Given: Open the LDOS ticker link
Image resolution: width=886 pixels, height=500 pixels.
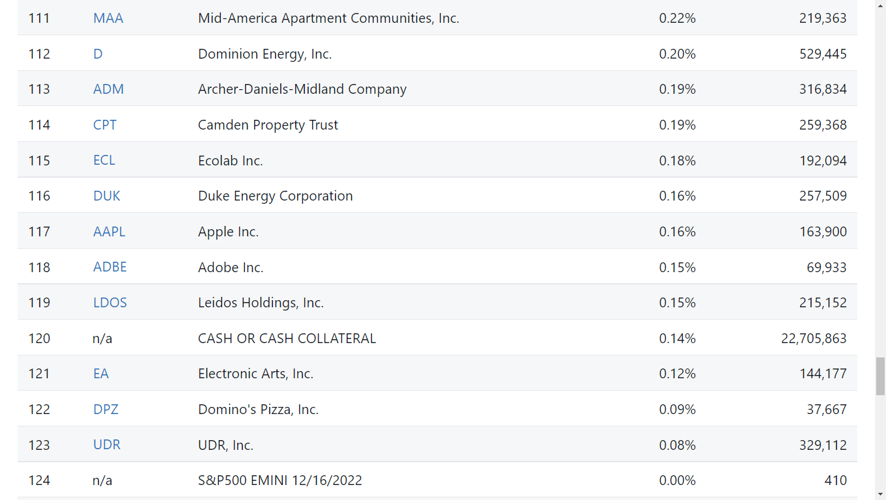Looking at the screenshot, I should [110, 303].
